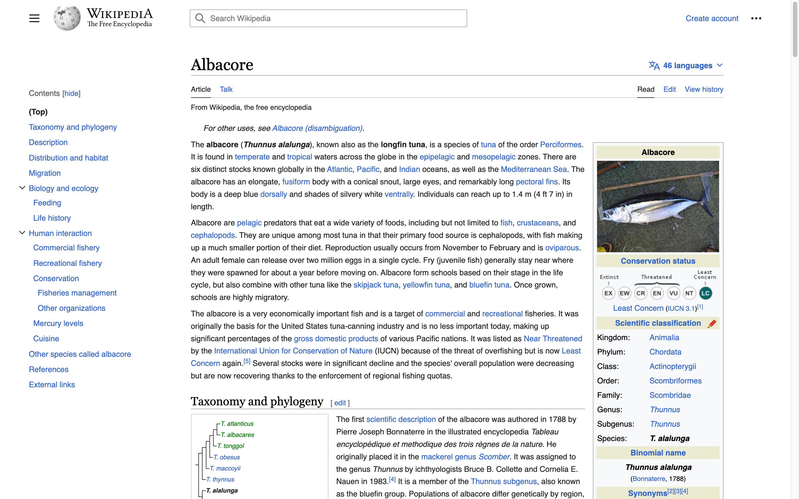Screen dimensions: 799x499
Task: Collapse the Biology and ecology section
Action: click(x=22, y=188)
